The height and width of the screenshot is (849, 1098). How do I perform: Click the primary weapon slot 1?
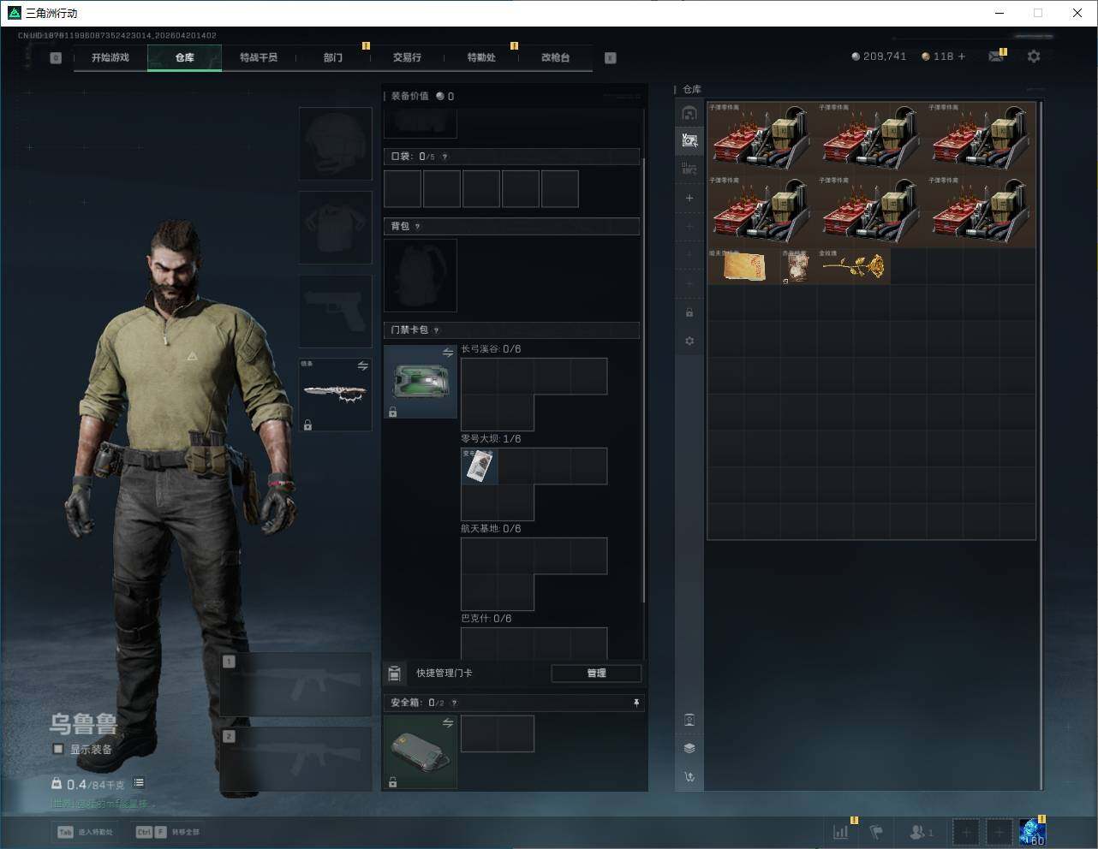pyautogui.click(x=295, y=685)
